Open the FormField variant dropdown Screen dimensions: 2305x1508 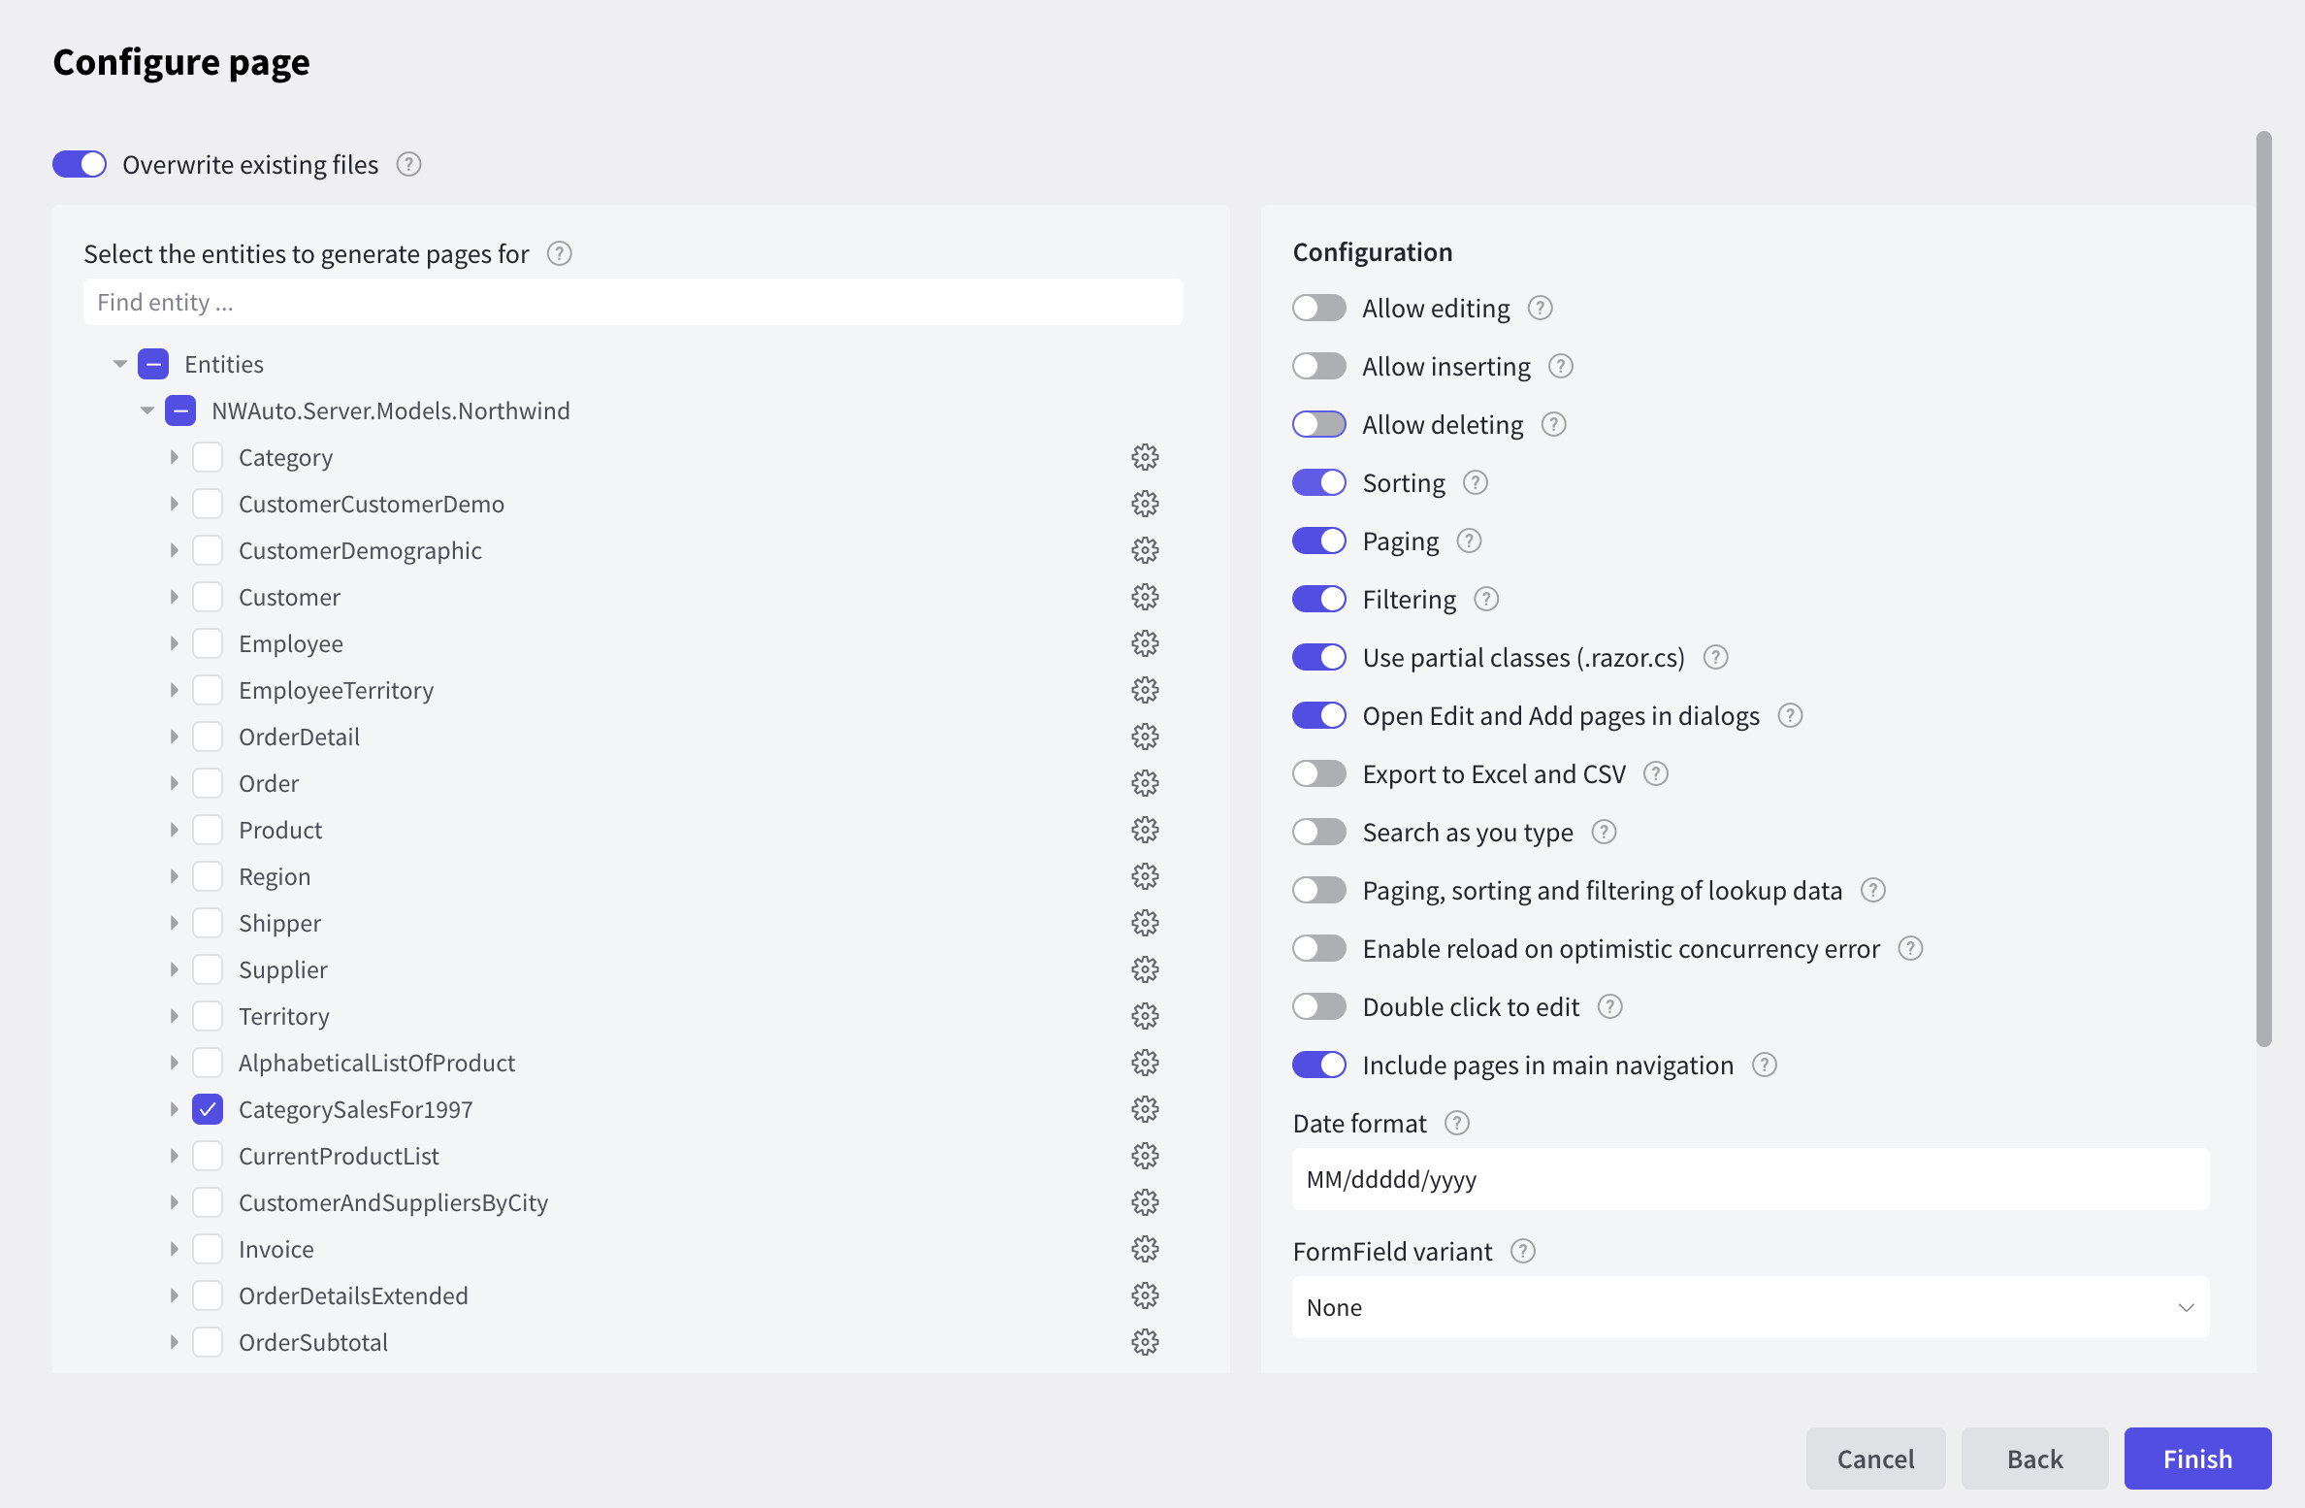(1750, 1307)
